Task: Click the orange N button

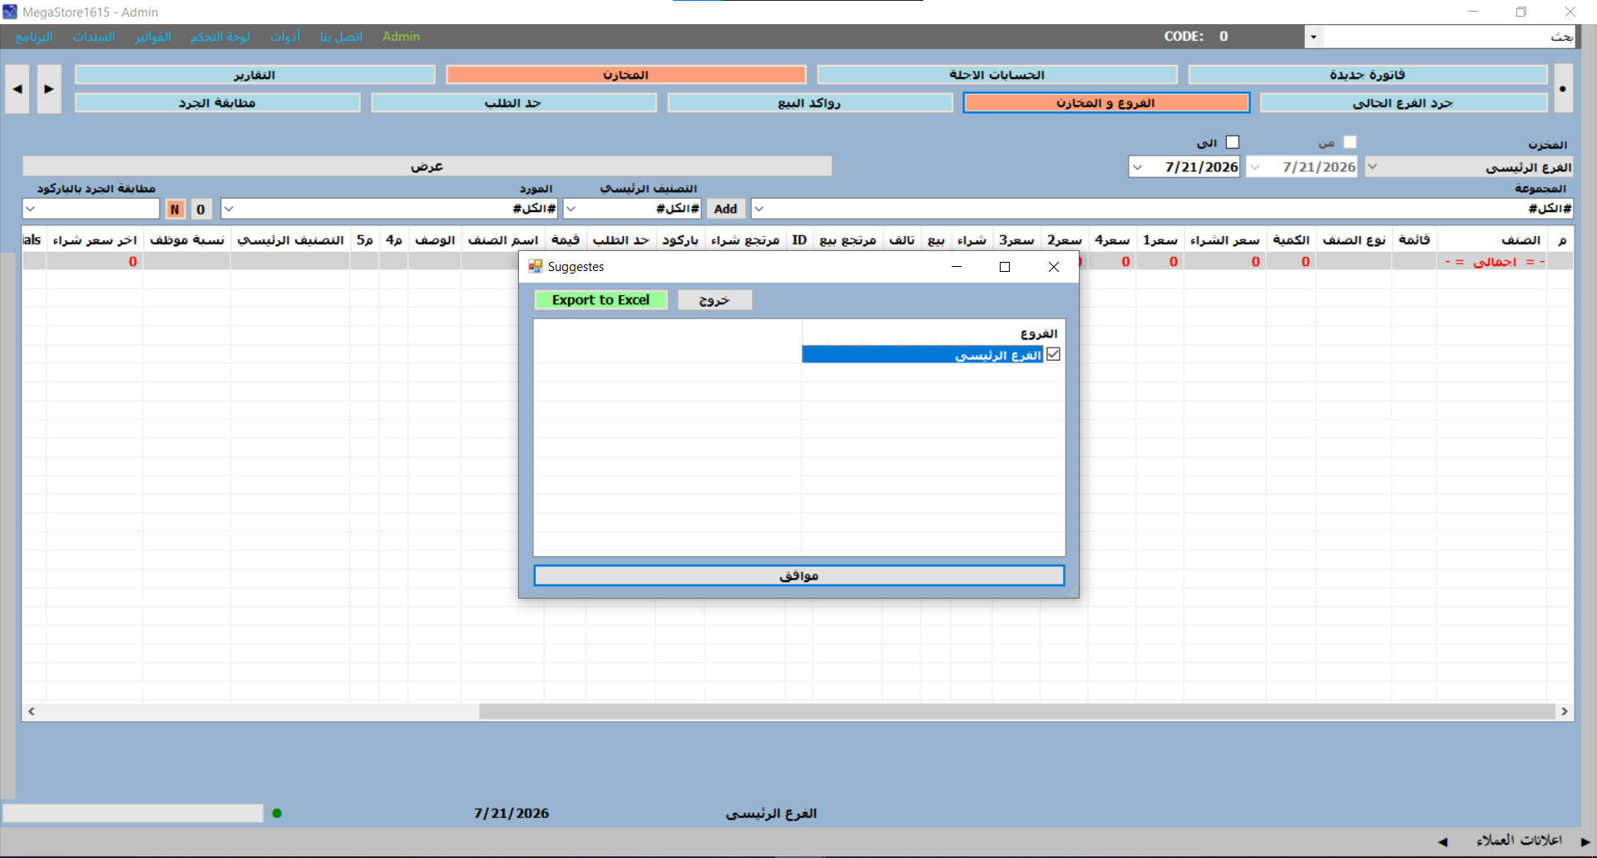Action: tap(176, 209)
